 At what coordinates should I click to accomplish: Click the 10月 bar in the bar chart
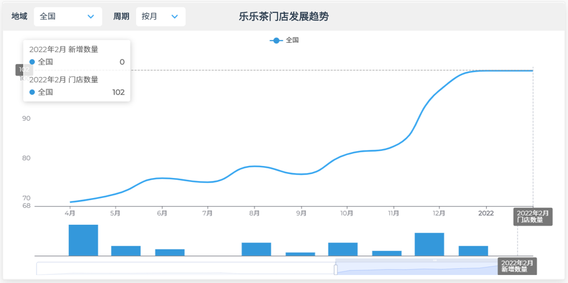(x=343, y=249)
